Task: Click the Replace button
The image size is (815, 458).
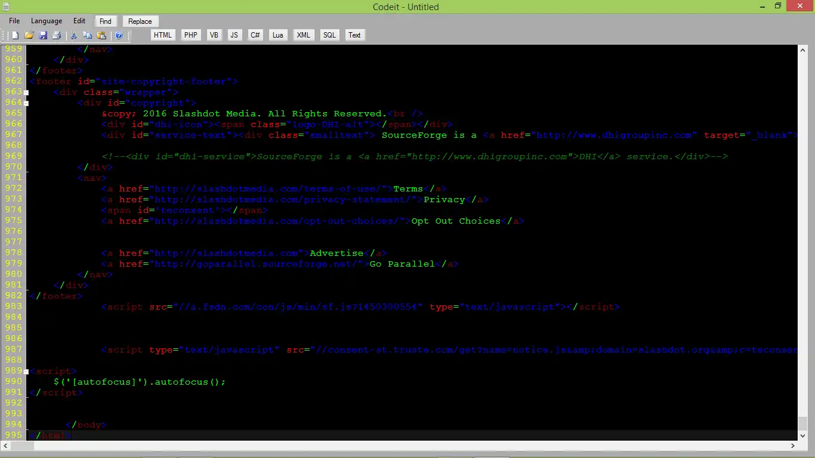Action: point(140,21)
